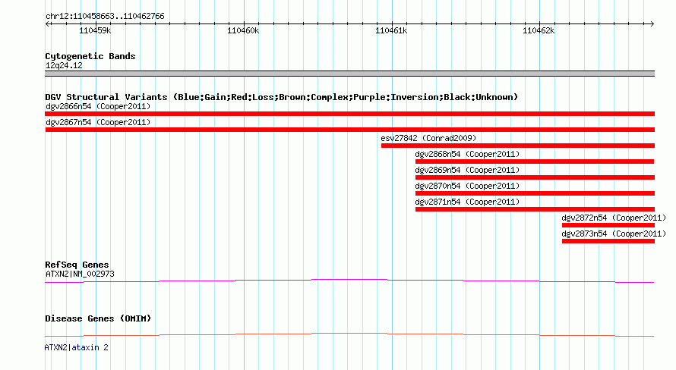Click the 110461k ruler tick label
This screenshot has width=676, height=370.
point(391,30)
